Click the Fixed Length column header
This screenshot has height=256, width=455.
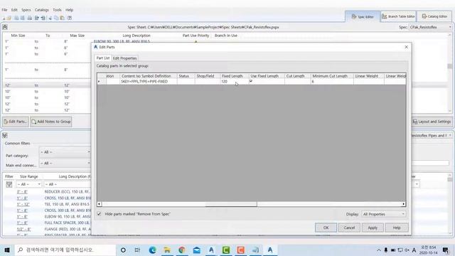point(234,76)
